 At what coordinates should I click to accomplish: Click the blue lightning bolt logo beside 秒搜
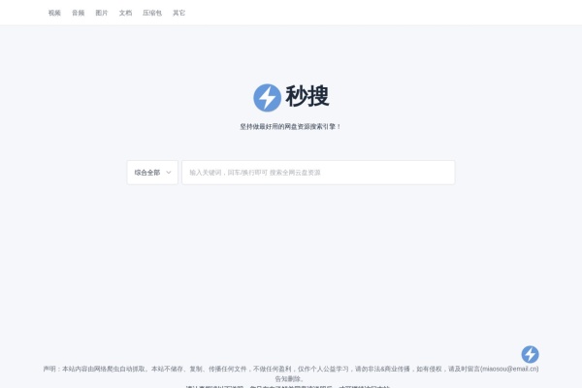tap(268, 98)
